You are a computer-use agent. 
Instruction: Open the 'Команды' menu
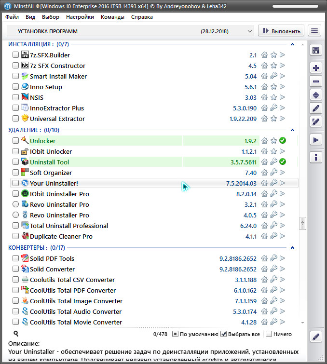[x=112, y=17]
